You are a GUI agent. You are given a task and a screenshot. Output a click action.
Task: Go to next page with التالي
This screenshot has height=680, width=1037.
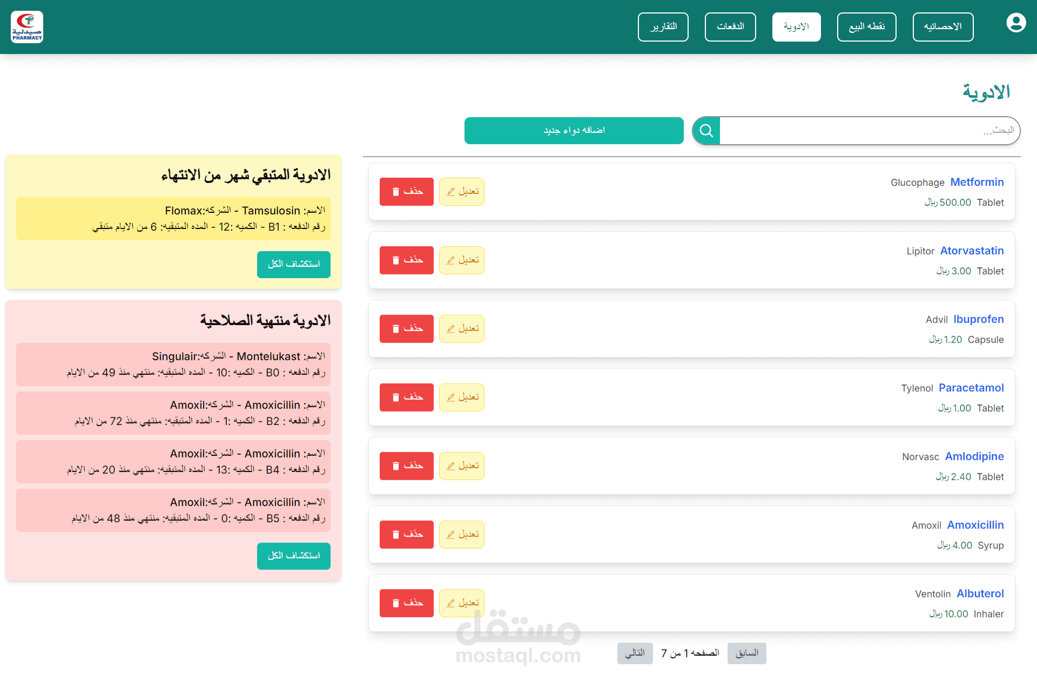pyautogui.click(x=635, y=654)
